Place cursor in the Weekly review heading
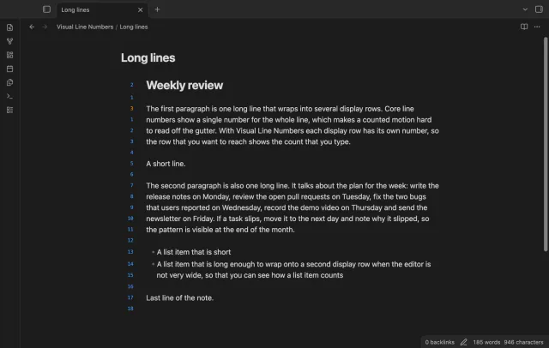 tap(184, 85)
